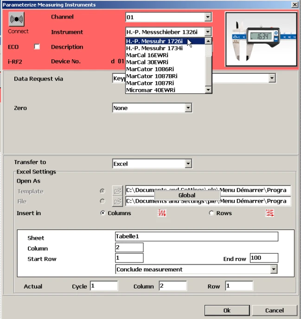The width and height of the screenshot is (301, 319).
Task: Click the red Columns direction icon
Action: click(x=162, y=213)
